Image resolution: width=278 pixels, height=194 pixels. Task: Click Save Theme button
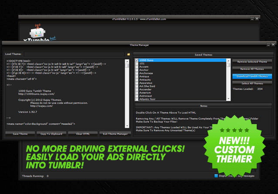tap(20, 134)
